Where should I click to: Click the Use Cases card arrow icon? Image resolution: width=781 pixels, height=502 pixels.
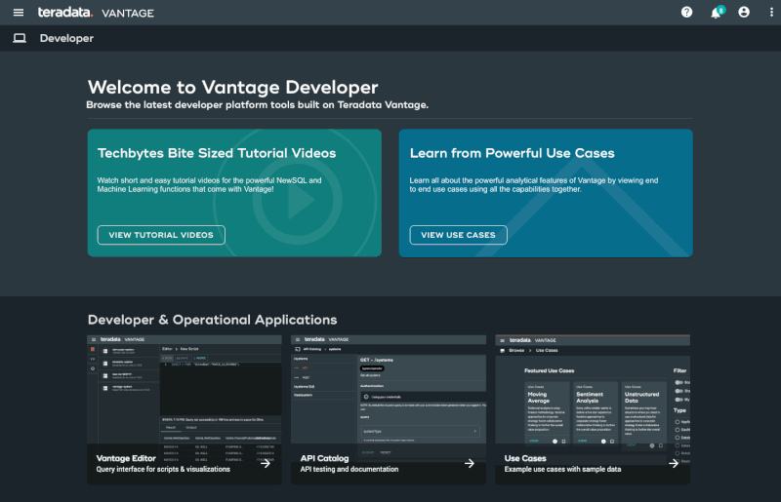[674, 463]
